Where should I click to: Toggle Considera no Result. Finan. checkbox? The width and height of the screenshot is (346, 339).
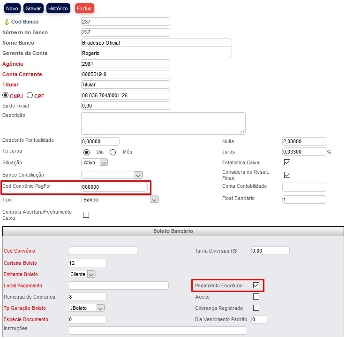287,175
